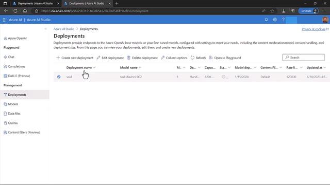Open the Completions playground
This screenshot has width=330, height=185.
click(14, 66)
